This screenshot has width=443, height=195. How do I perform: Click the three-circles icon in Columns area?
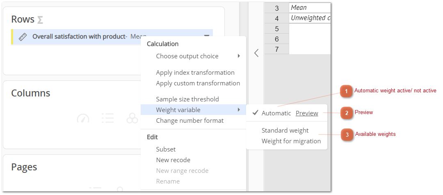[132, 118]
